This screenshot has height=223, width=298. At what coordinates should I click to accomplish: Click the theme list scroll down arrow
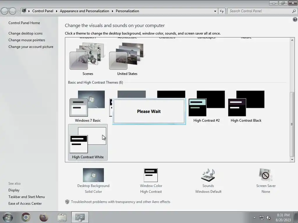(x=292, y=159)
